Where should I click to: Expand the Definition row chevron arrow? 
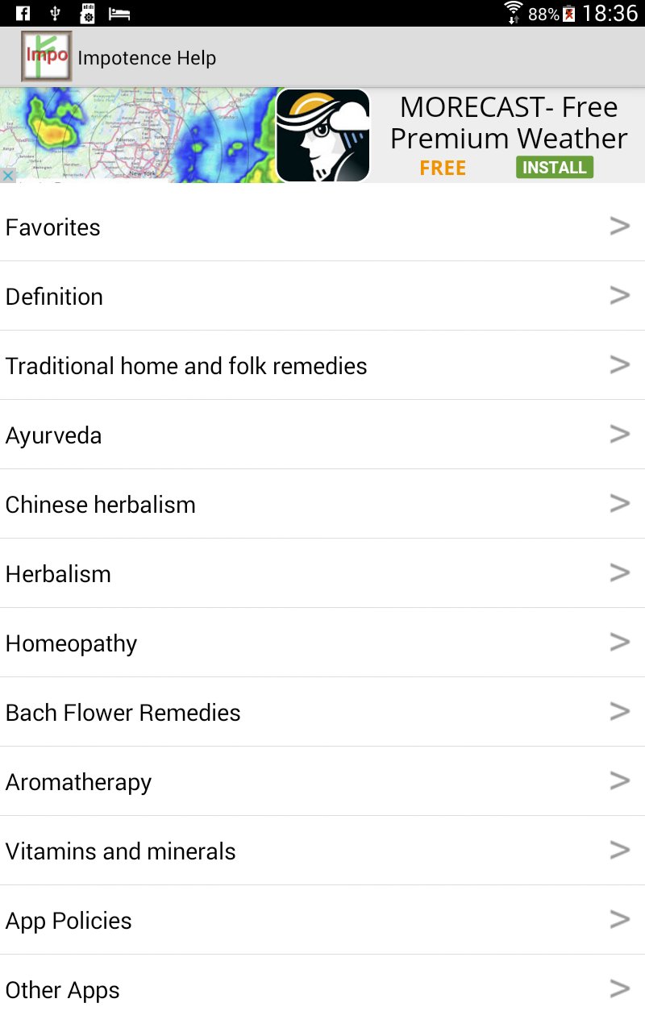[x=619, y=296]
